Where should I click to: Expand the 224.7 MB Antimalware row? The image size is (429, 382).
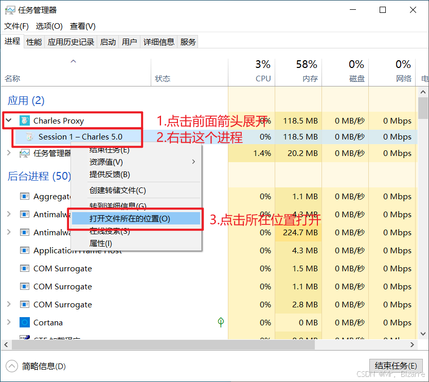[9, 232]
